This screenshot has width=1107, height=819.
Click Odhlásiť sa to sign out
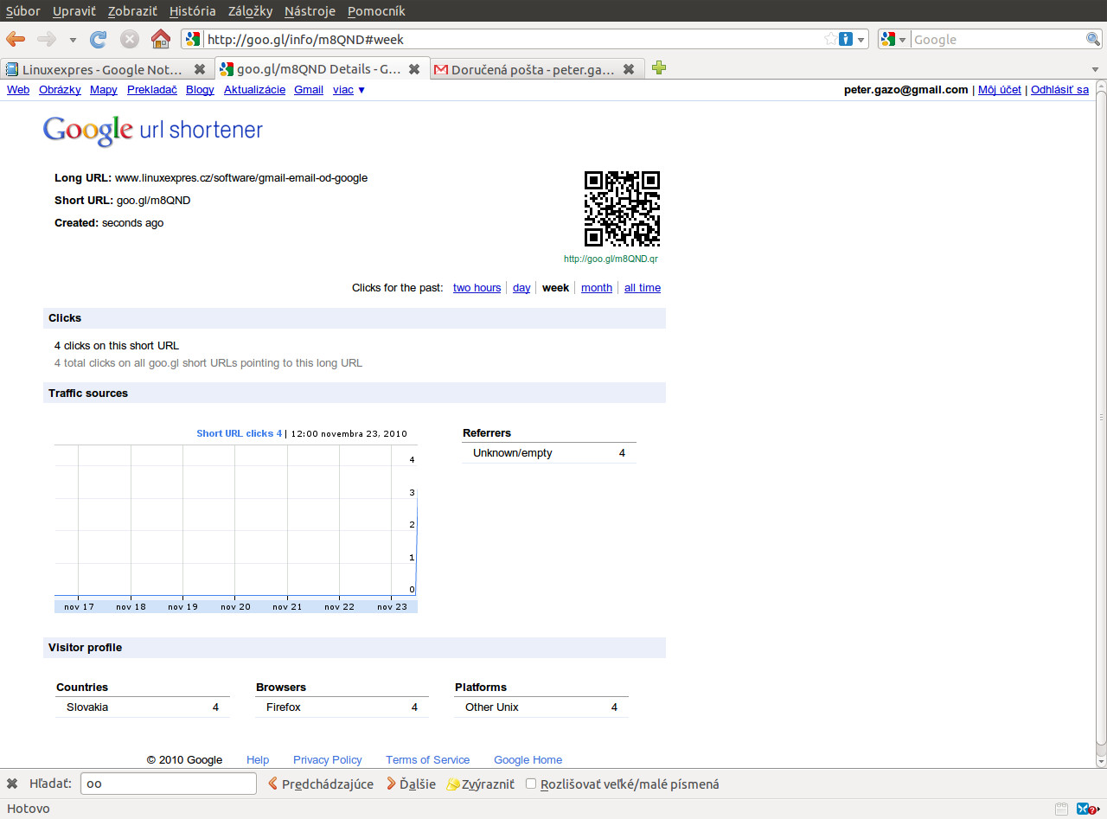click(x=1059, y=90)
